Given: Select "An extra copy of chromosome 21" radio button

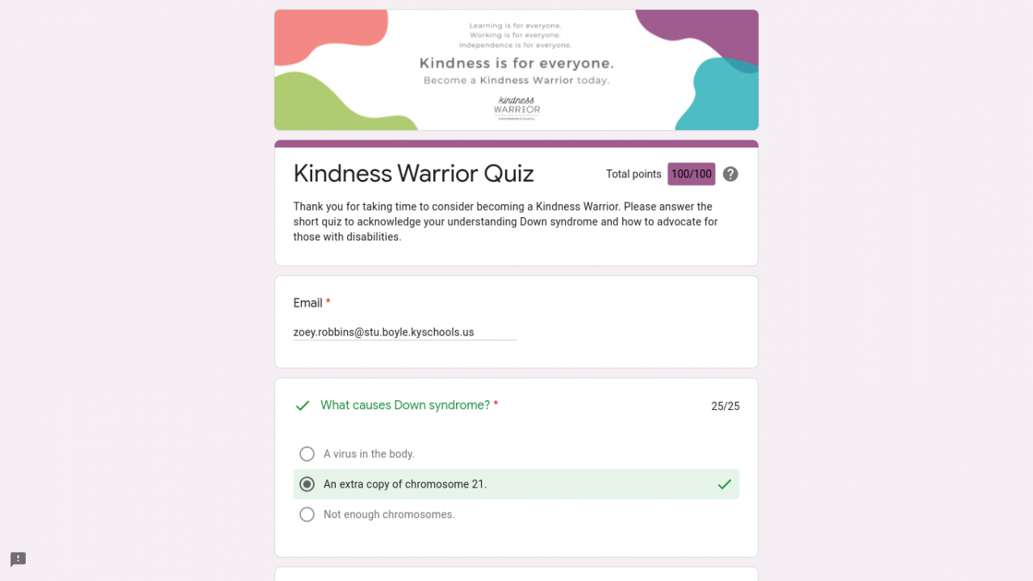Looking at the screenshot, I should pos(307,484).
